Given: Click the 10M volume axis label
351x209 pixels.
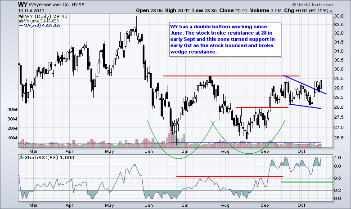Looking at the screenshot, I should coord(13,138).
